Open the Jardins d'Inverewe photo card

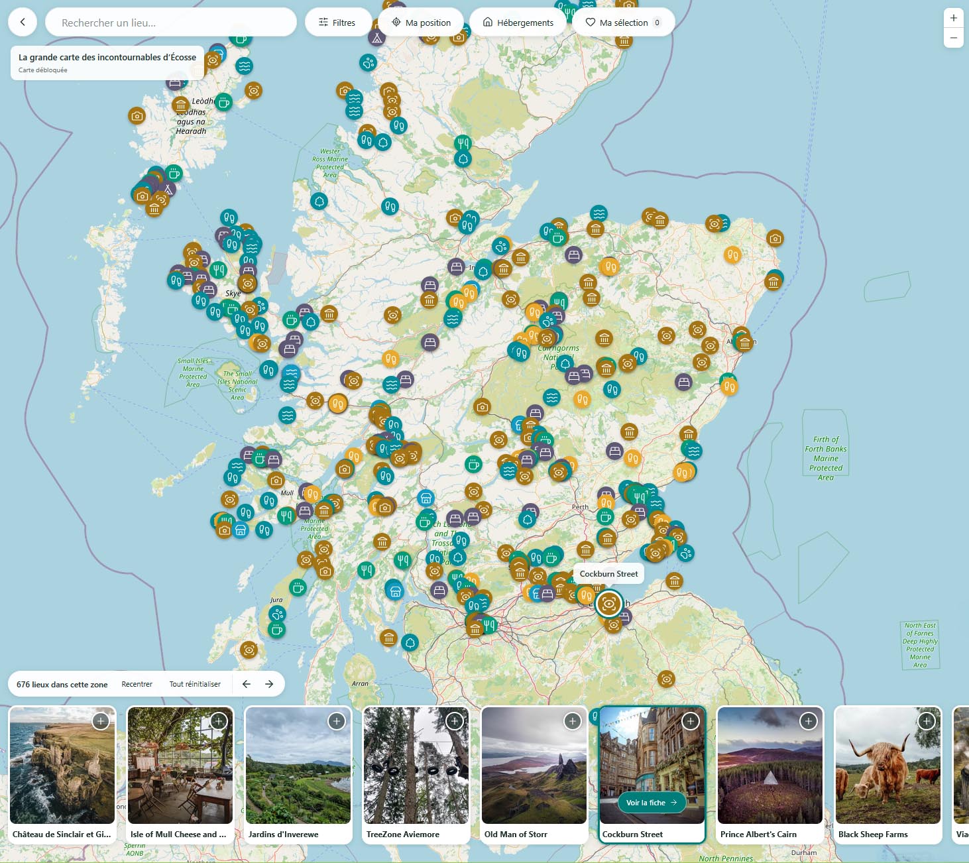pyautogui.click(x=298, y=766)
